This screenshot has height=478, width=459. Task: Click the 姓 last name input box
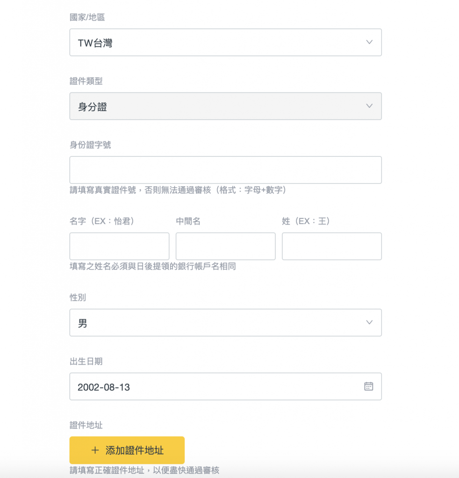(332, 246)
